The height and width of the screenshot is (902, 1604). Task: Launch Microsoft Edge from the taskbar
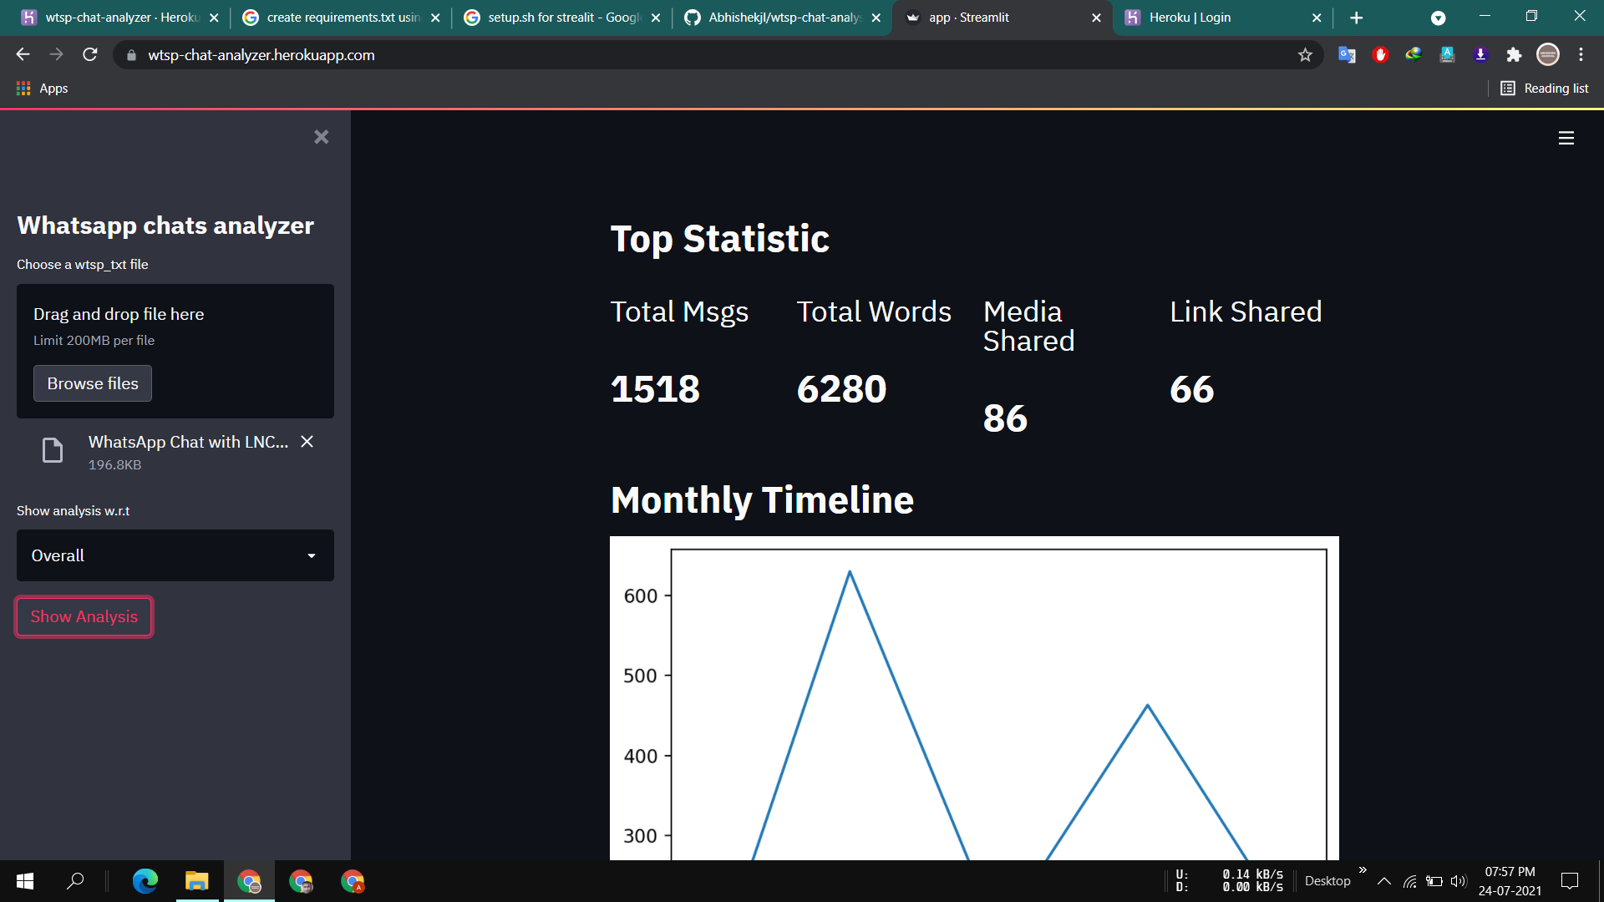tap(146, 881)
